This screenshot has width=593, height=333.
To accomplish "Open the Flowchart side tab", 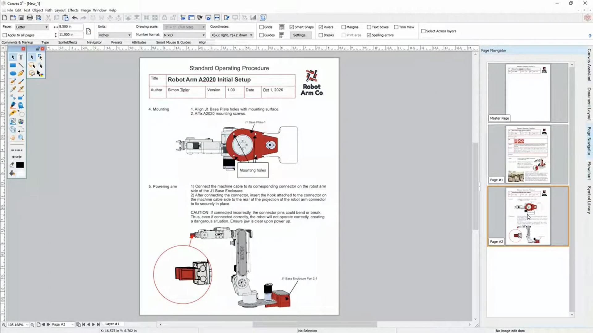I will (589, 170).
